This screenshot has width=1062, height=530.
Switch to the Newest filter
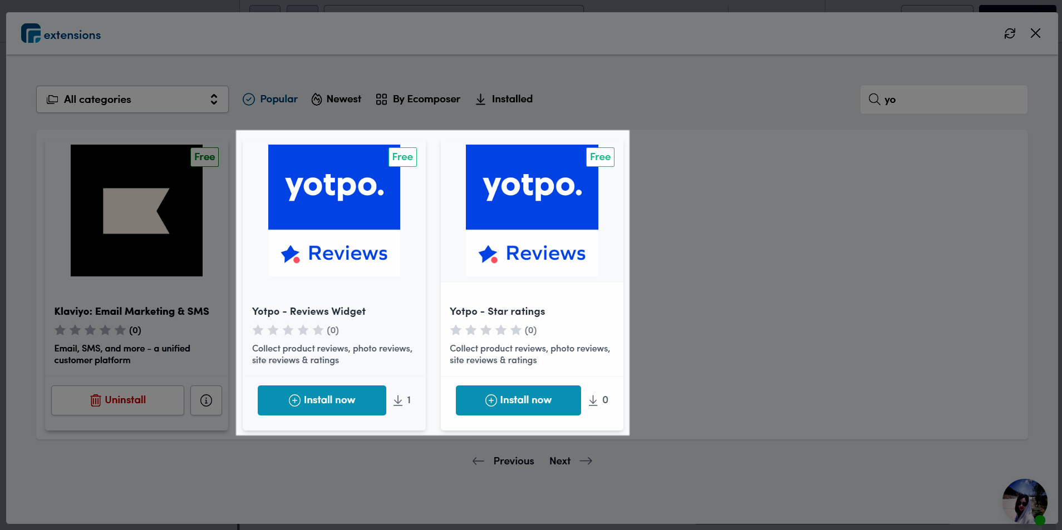coord(336,99)
